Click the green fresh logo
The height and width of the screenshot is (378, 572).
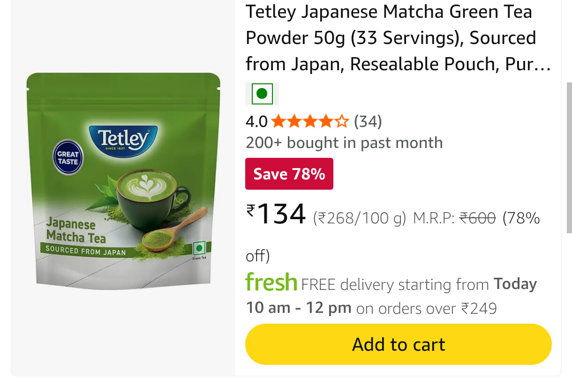(x=271, y=282)
